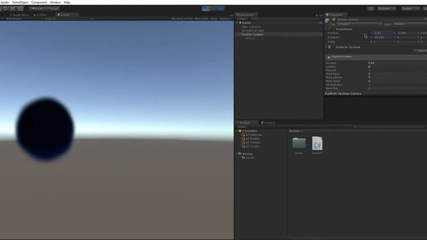
Task: Open the Account dropdown
Action: point(386,9)
